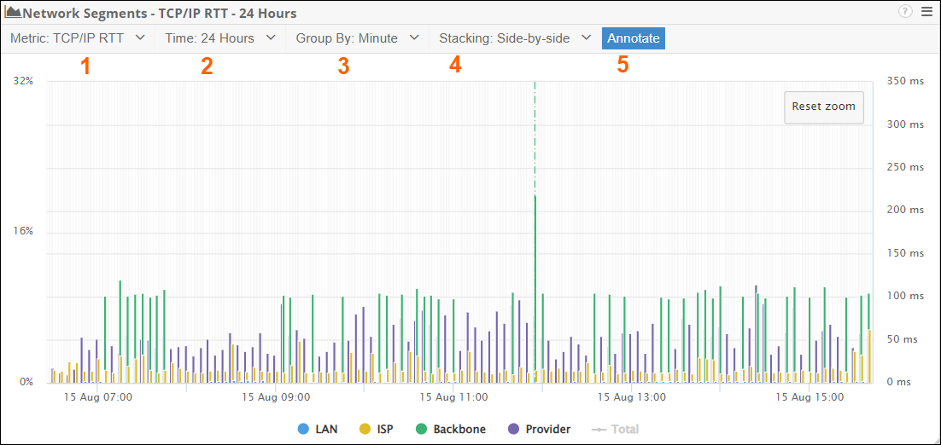
Task: Click the 15 Aug 09:00 axis label
Action: tap(276, 396)
